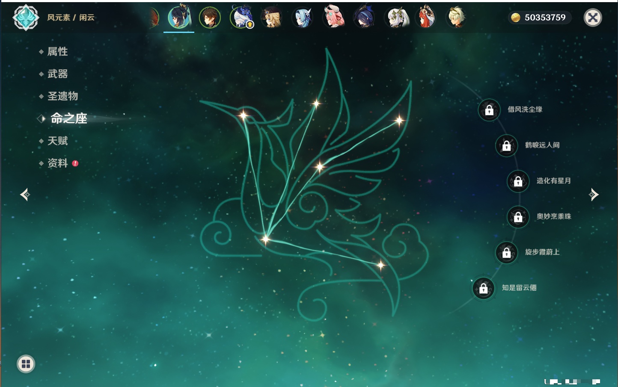This screenshot has height=387, width=618.
Task: Click the locked 借风洗尘缘 constellation icon
Action: pos(489,110)
